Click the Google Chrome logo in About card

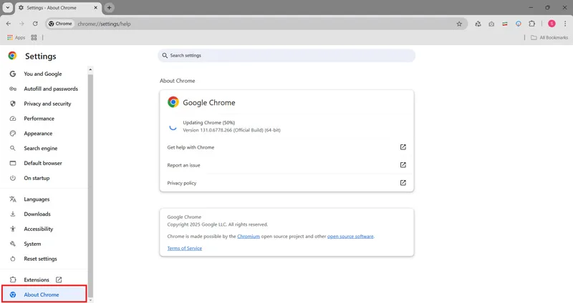173,102
